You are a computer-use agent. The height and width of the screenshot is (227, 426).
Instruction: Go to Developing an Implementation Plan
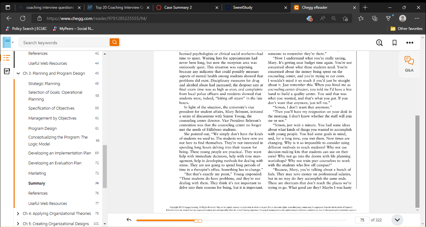point(60,153)
